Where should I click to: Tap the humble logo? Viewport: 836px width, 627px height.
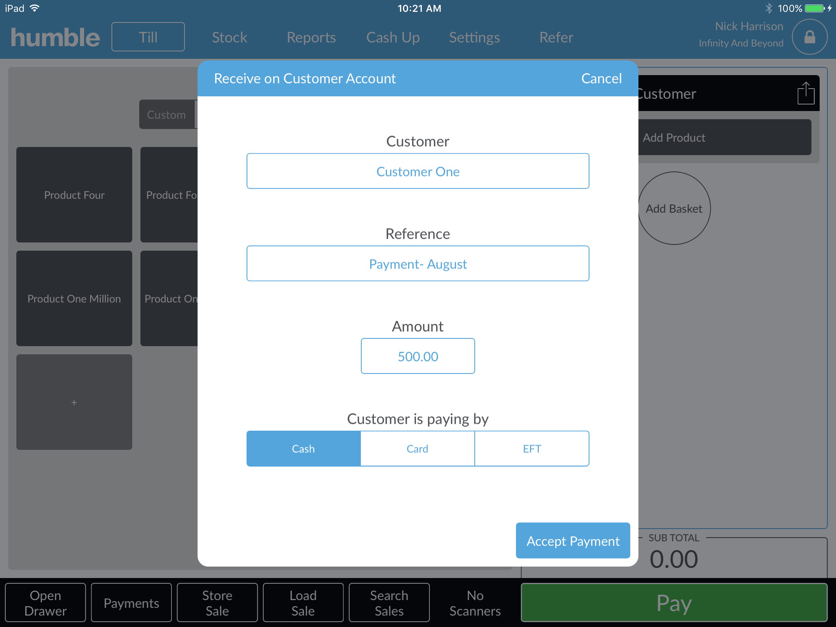[x=55, y=37]
